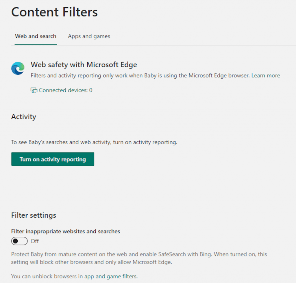Click the connected devices monitor icon

point(34,90)
